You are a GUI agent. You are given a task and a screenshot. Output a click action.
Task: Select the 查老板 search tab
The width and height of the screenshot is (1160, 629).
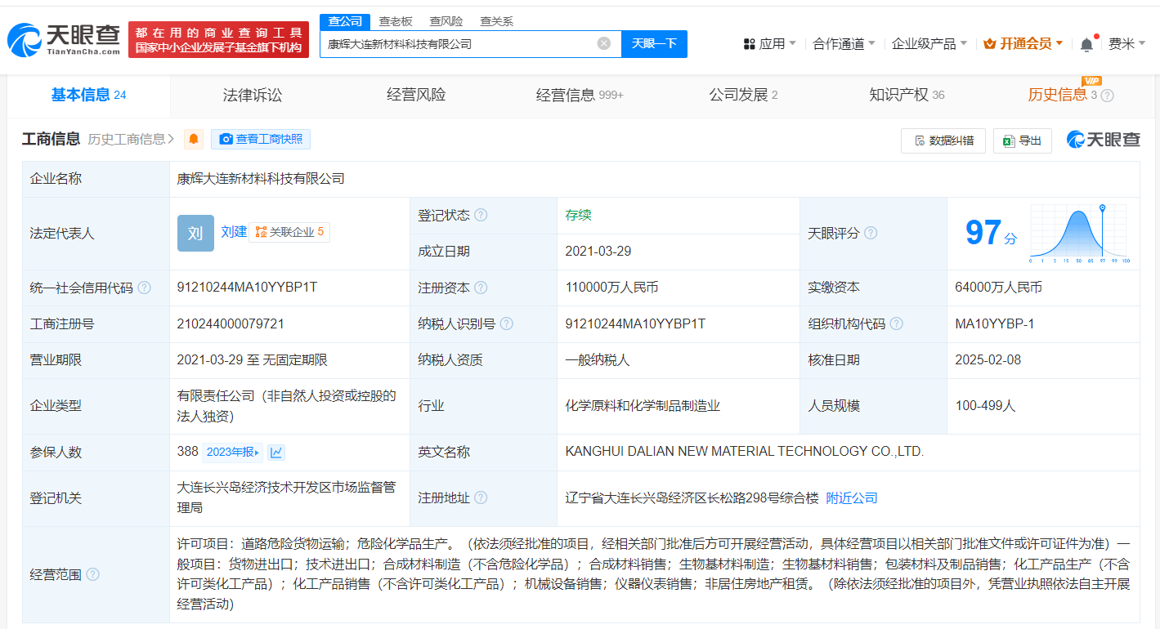click(x=396, y=21)
